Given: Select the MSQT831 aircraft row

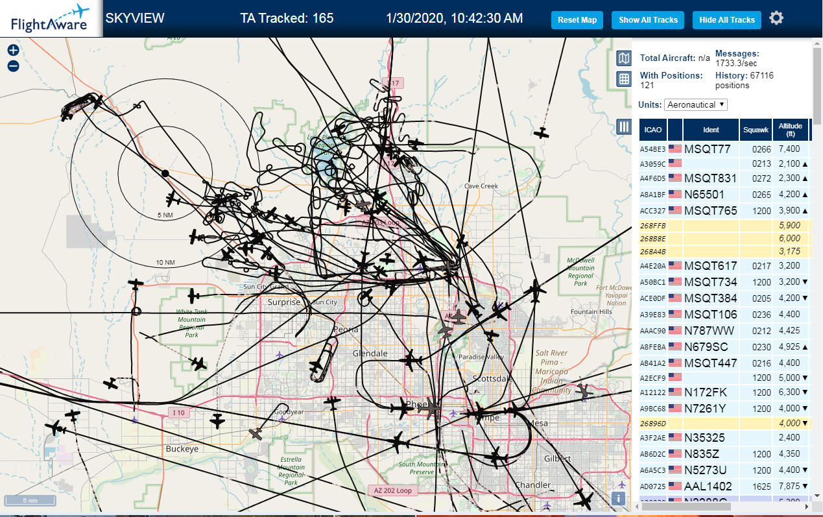Looking at the screenshot, I should 724,178.
